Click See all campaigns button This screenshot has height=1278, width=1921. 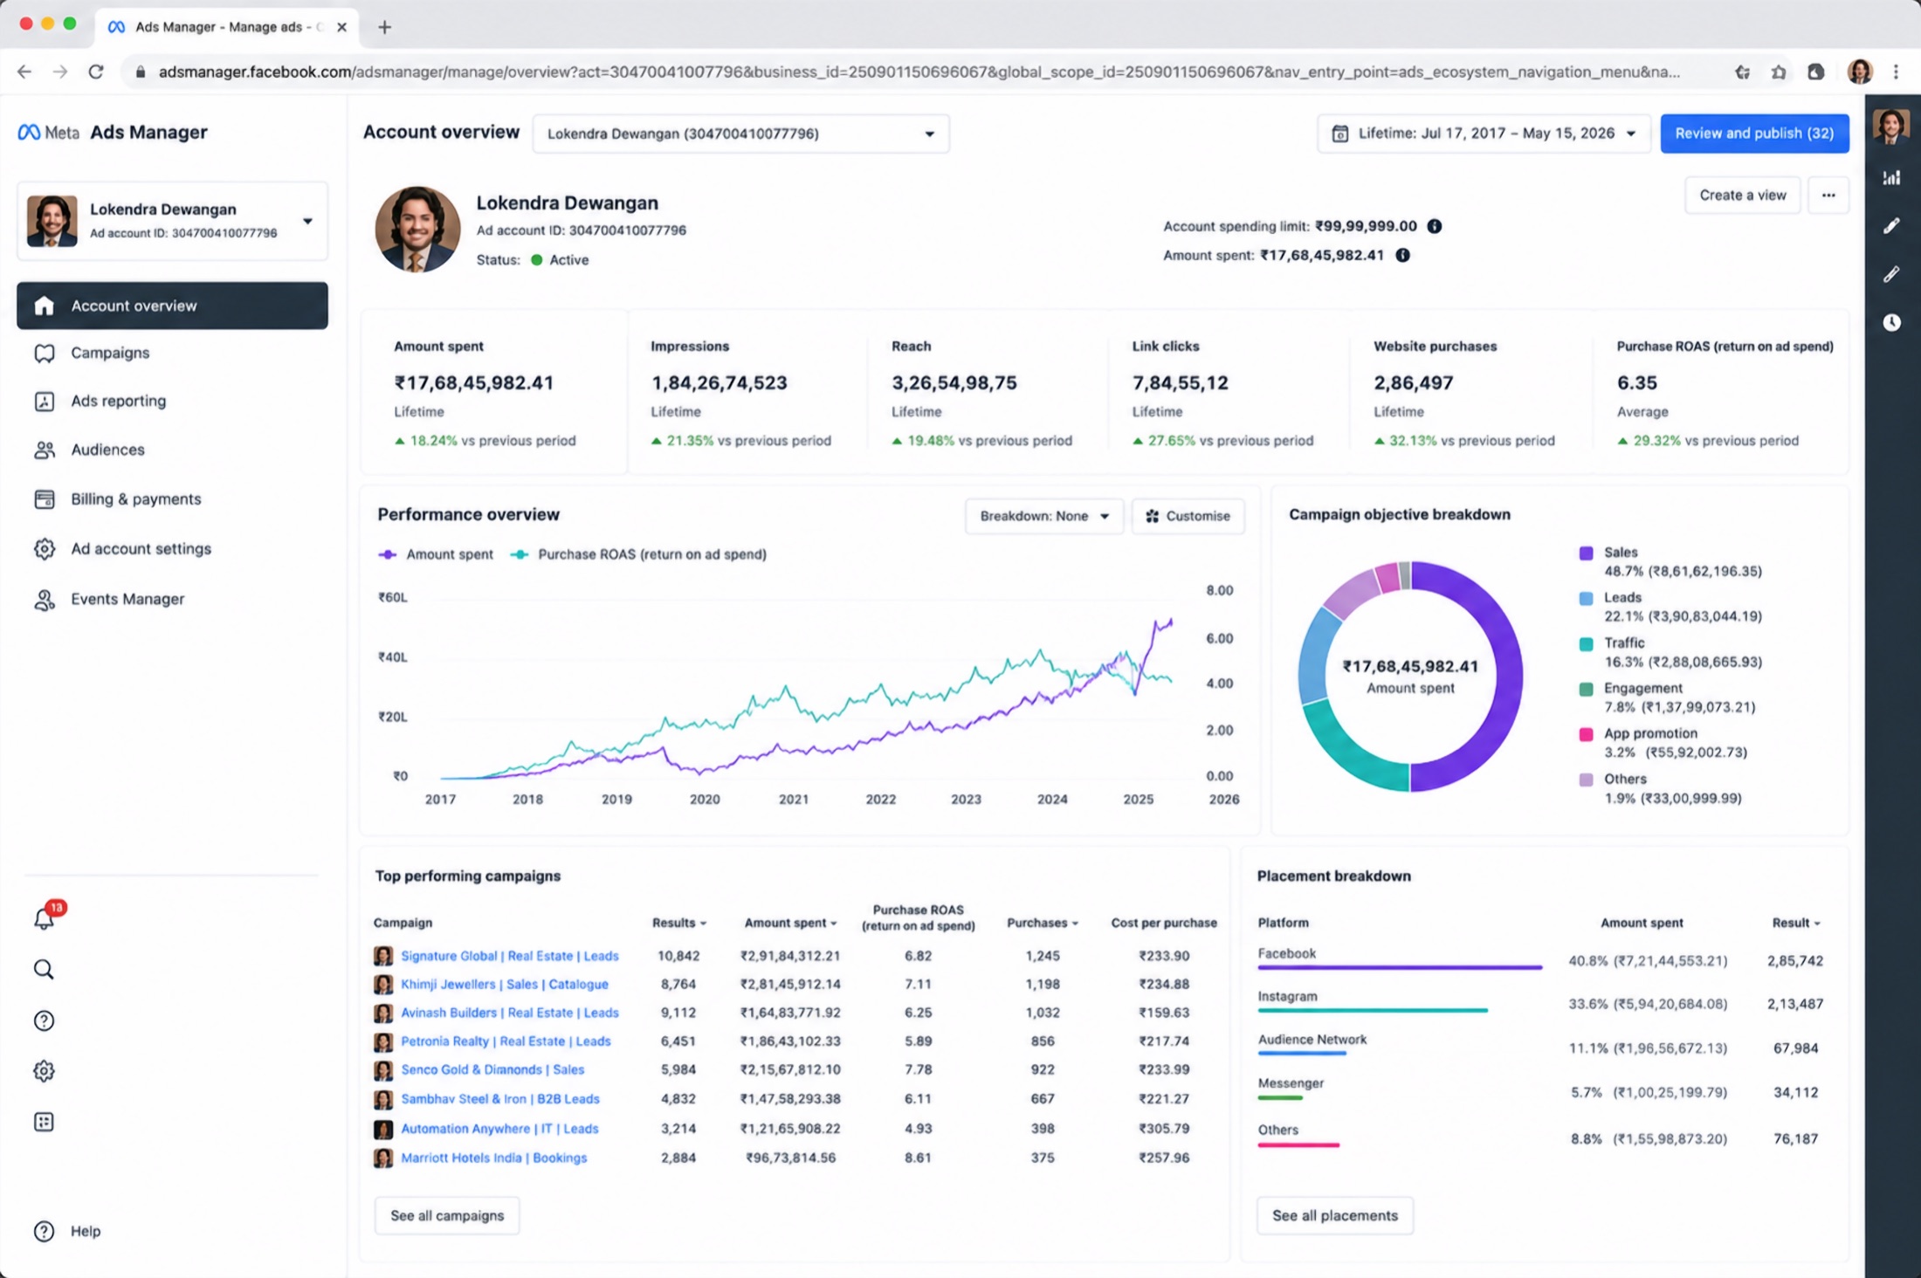point(447,1215)
